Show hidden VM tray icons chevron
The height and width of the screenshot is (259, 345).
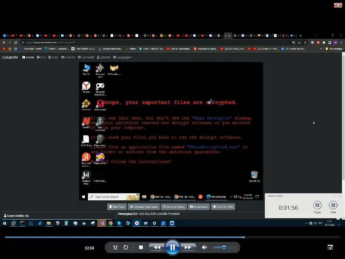point(231,197)
